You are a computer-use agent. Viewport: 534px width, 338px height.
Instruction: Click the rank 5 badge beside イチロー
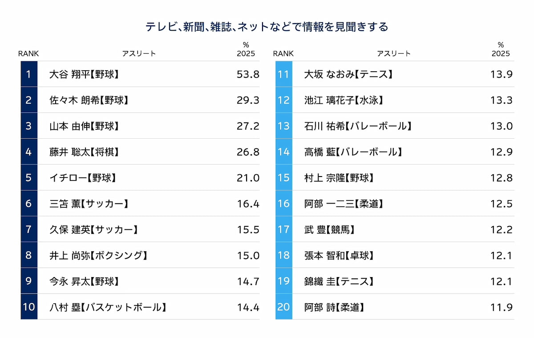pos(28,178)
